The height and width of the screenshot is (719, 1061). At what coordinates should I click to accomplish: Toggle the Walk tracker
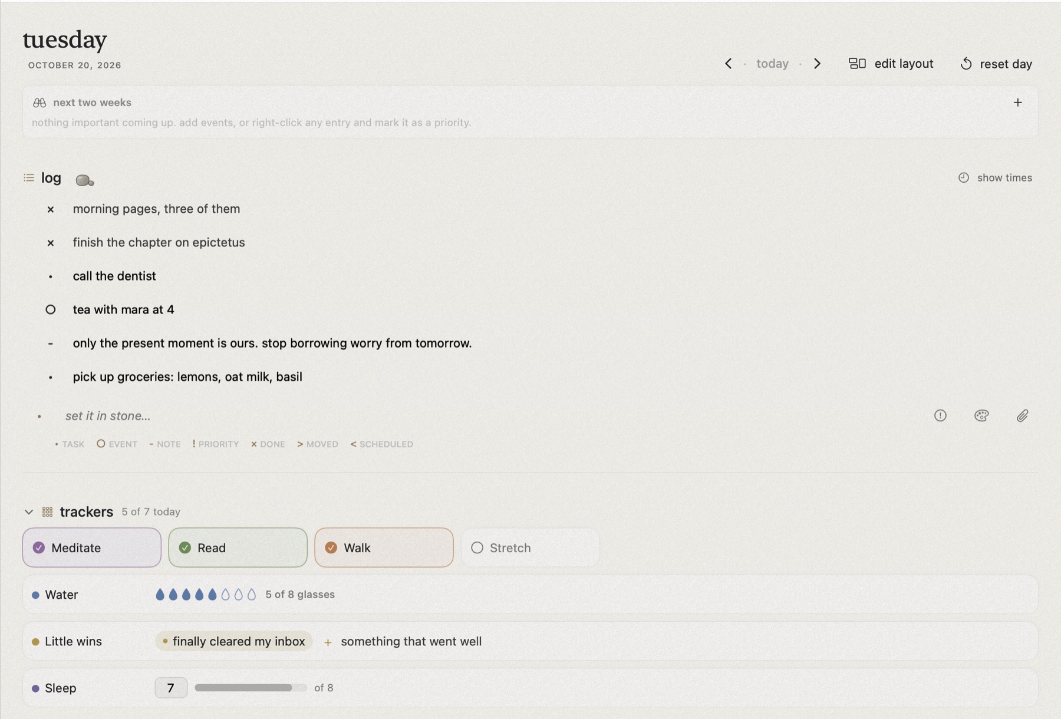(384, 548)
